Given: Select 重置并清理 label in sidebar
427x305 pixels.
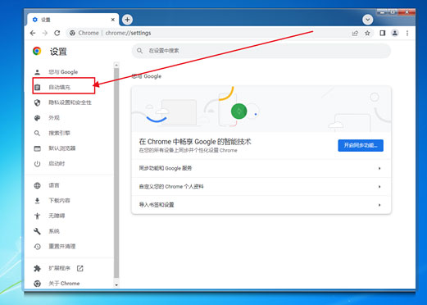Looking at the screenshot, I should pos(62,247).
